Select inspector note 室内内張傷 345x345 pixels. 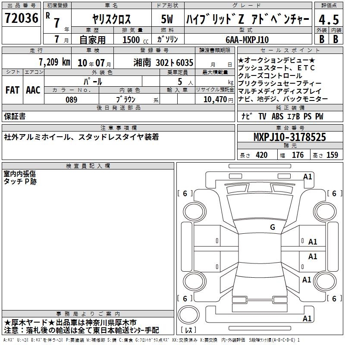click(x=19, y=174)
